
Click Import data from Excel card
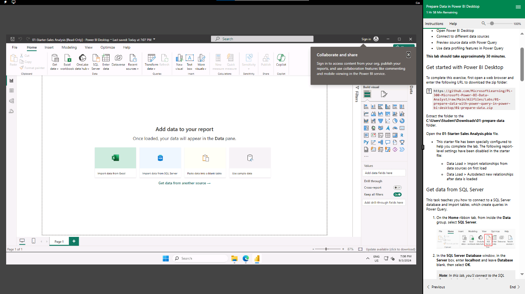pos(115,163)
